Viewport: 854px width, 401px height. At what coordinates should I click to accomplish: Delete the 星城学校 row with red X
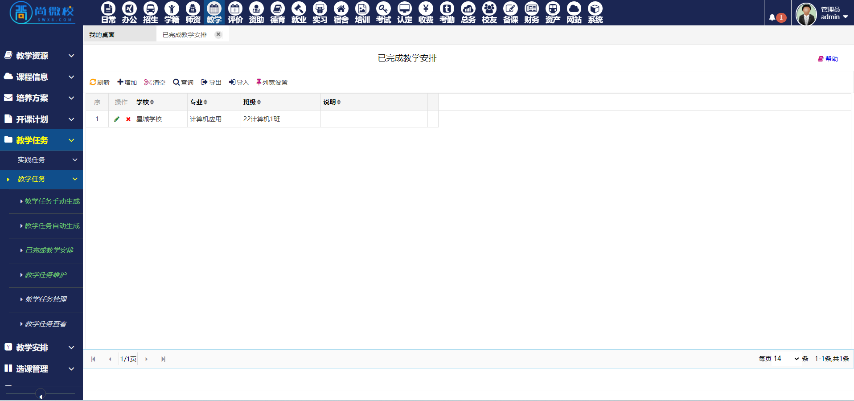click(x=128, y=119)
